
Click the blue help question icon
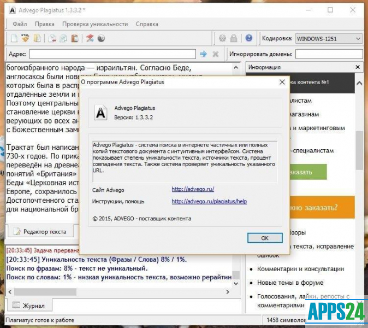[249, 38]
